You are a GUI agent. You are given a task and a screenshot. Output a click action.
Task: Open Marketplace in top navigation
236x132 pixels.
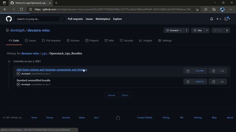pyautogui.click(x=103, y=19)
